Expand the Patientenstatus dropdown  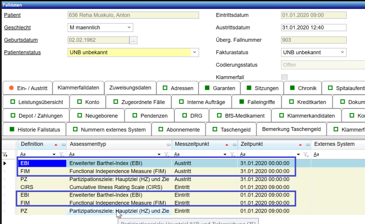click(x=195, y=52)
